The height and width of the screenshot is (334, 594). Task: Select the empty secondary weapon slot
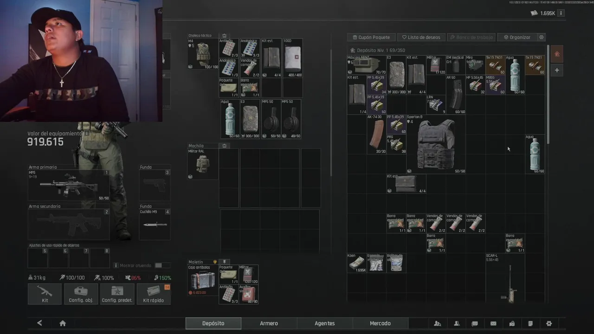point(69,225)
